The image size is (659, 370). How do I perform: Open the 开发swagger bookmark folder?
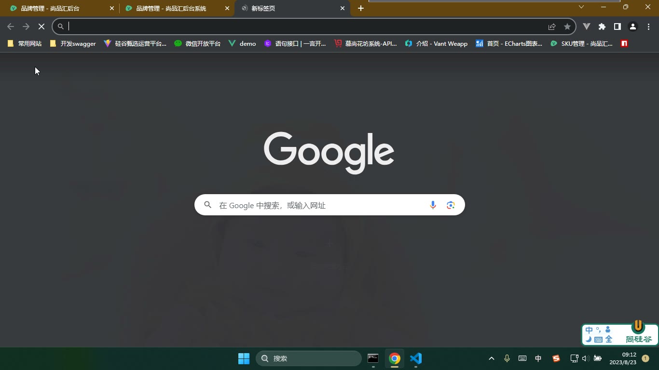73,43
